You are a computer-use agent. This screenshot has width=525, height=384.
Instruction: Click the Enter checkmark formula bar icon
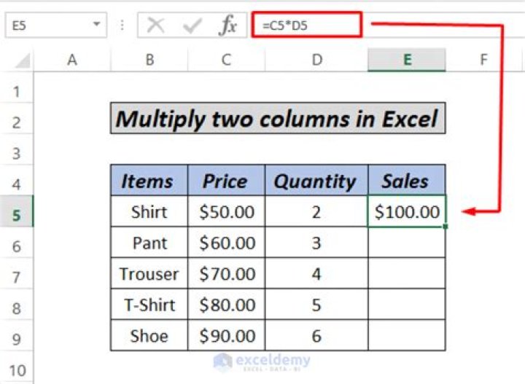[192, 26]
